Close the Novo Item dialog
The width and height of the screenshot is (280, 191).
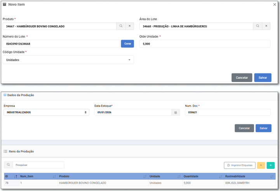pos(275,5)
